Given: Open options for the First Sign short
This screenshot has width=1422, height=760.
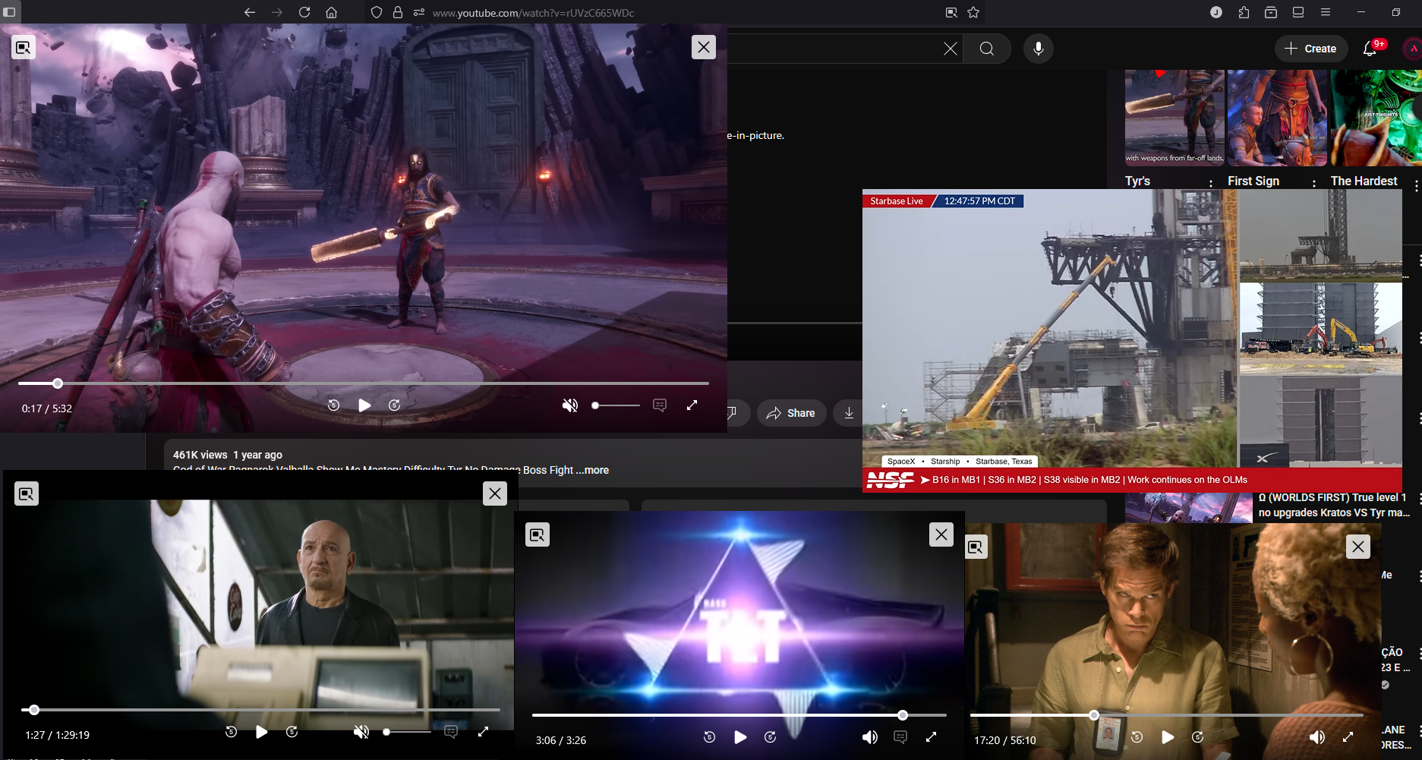Looking at the screenshot, I should pyautogui.click(x=1314, y=183).
